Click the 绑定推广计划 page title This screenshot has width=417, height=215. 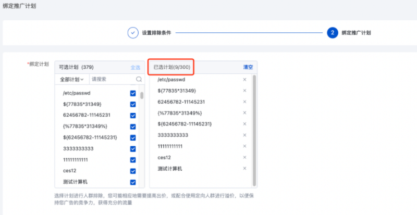tap(19, 6)
